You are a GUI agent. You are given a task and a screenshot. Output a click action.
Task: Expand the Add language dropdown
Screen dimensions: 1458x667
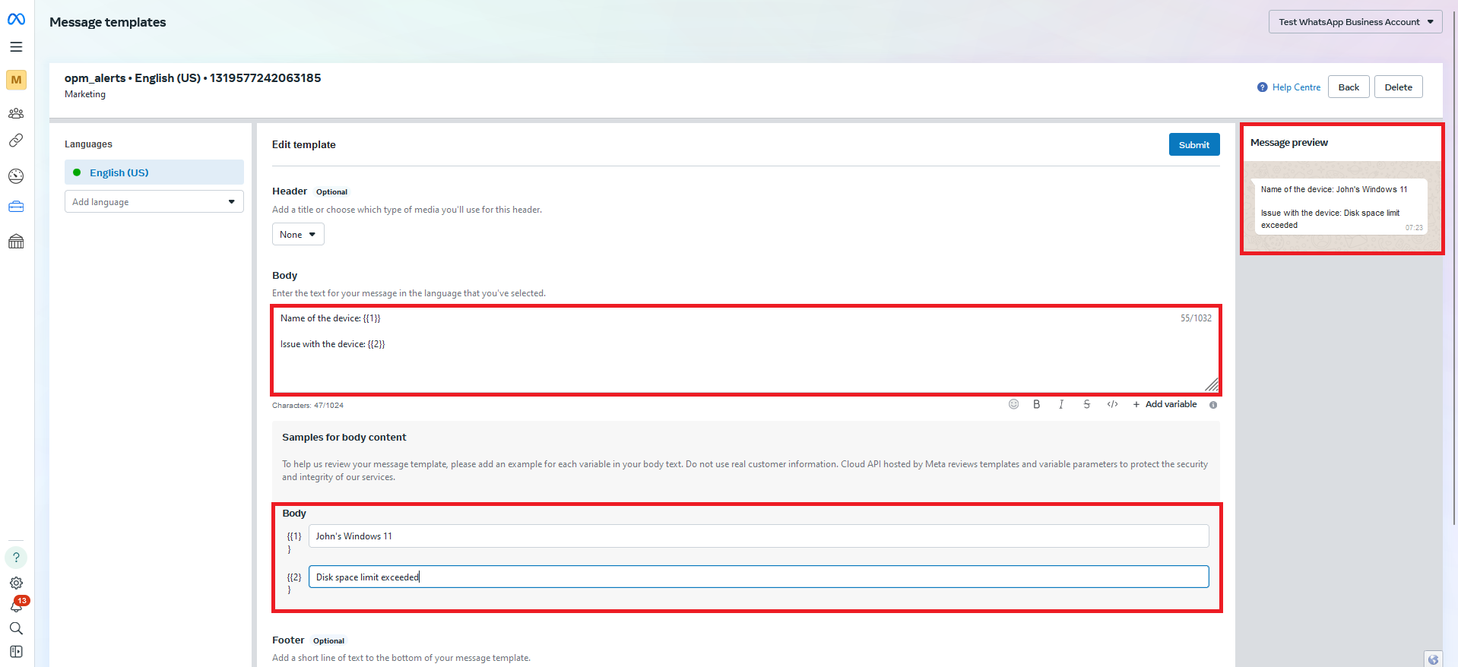(x=154, y=201)
